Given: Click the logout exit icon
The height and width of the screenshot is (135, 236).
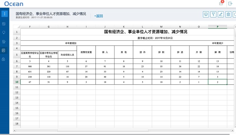Looking at the screenshot, I should coord(230,4).
